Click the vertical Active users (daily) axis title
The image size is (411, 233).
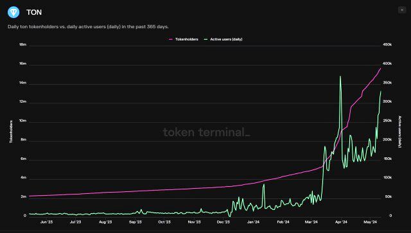(399, 132)
